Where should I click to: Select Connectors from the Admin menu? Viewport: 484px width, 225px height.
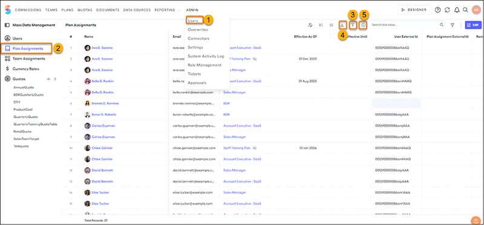198,39
